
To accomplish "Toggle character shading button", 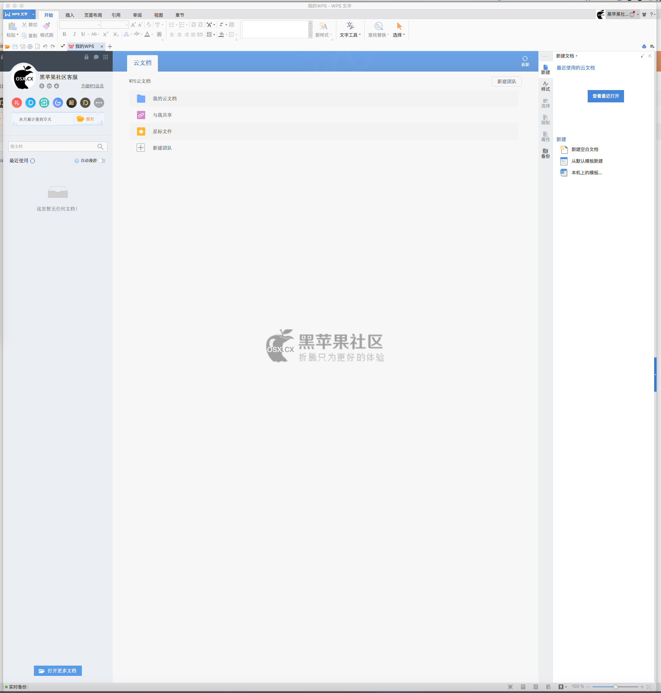I will (x=159, y=34).
